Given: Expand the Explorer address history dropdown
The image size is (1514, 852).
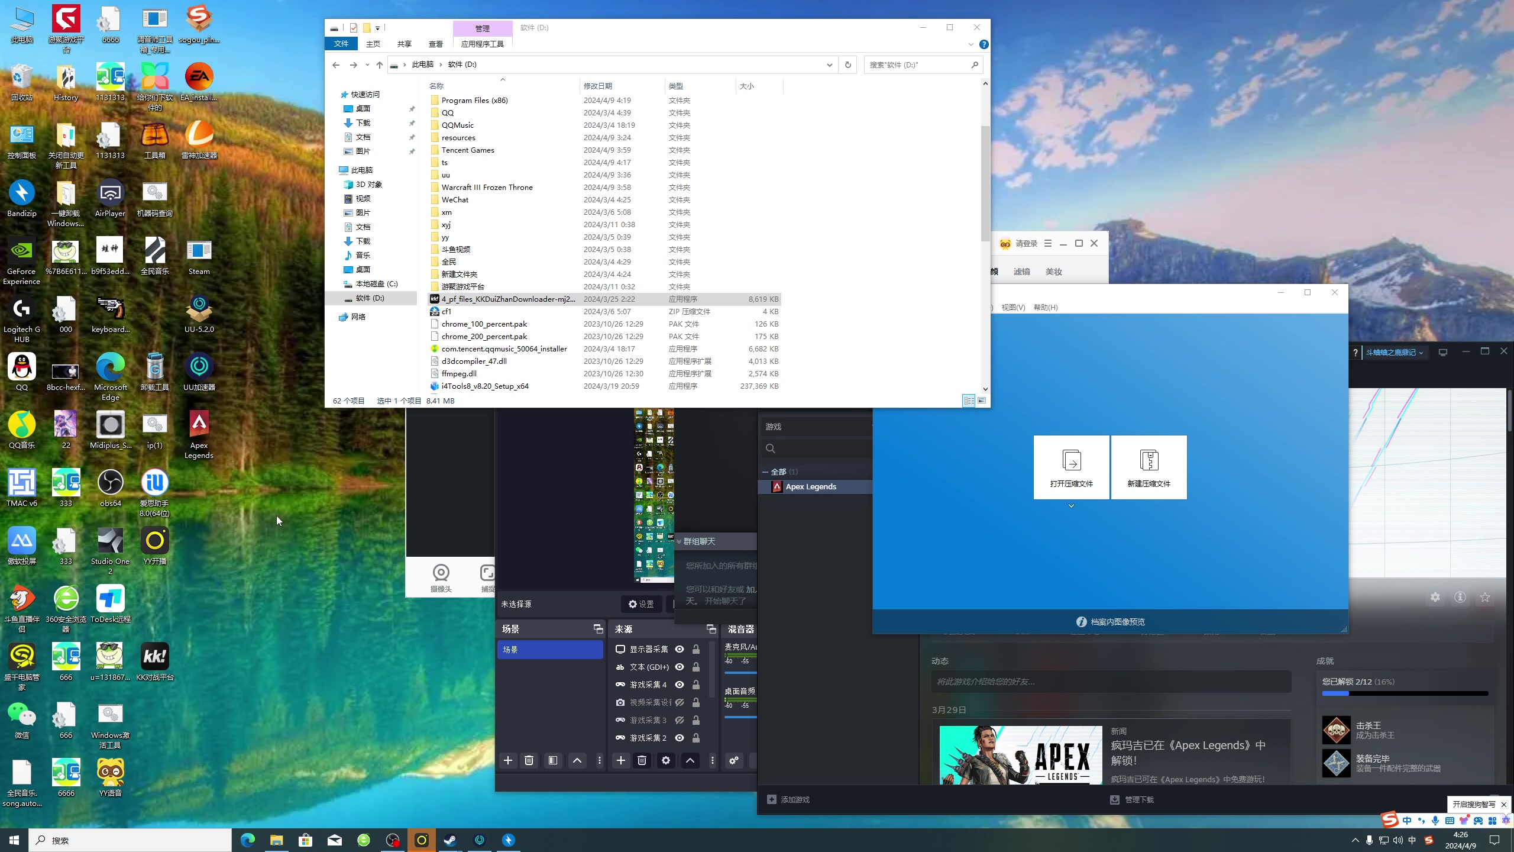Looking at the screenshot, I should [x=829, y=64].
